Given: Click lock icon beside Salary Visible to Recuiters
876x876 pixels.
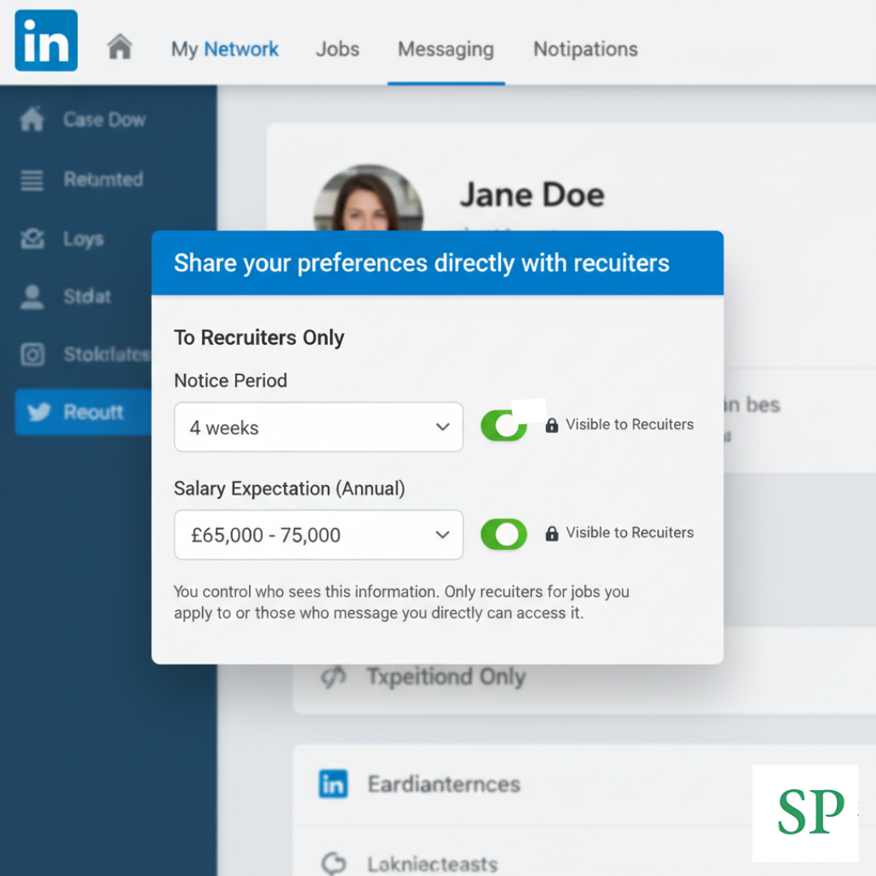Looking at the screenshot, I should coord(552,534).
